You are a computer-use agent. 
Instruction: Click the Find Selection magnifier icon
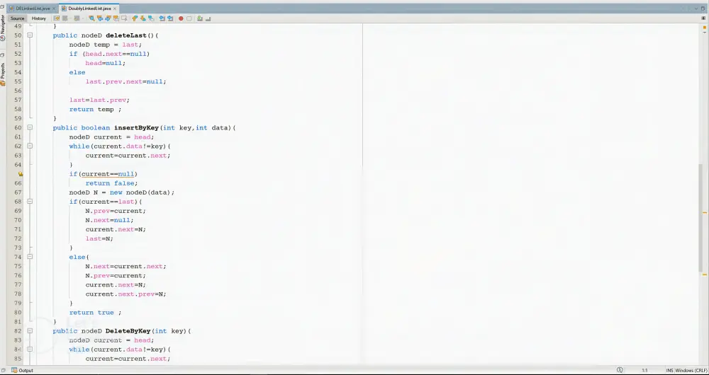[x=91, y=18]
